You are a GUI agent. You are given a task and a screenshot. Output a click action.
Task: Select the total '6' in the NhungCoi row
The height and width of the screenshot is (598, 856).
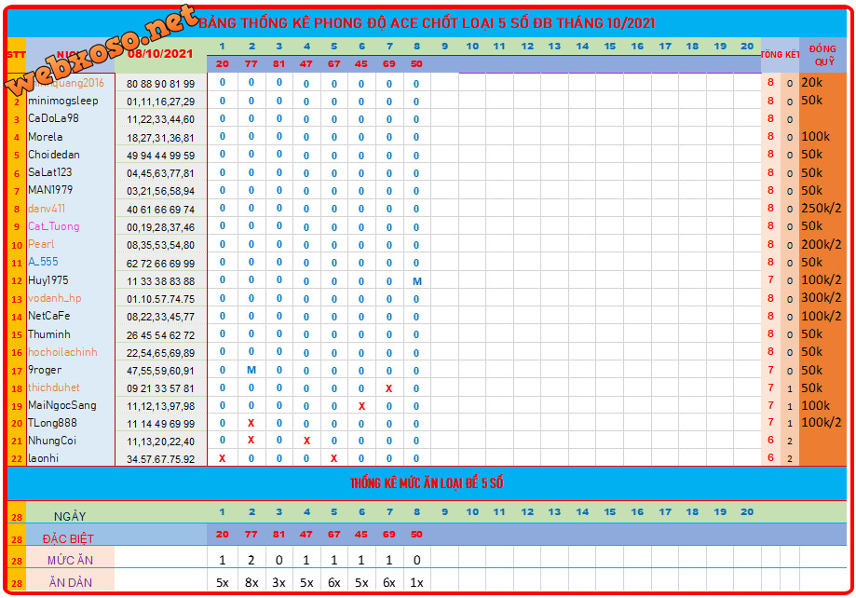(x=770, y=441)
